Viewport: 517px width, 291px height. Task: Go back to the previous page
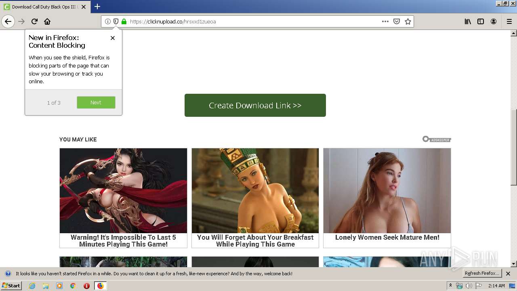[x=8, y=21]
